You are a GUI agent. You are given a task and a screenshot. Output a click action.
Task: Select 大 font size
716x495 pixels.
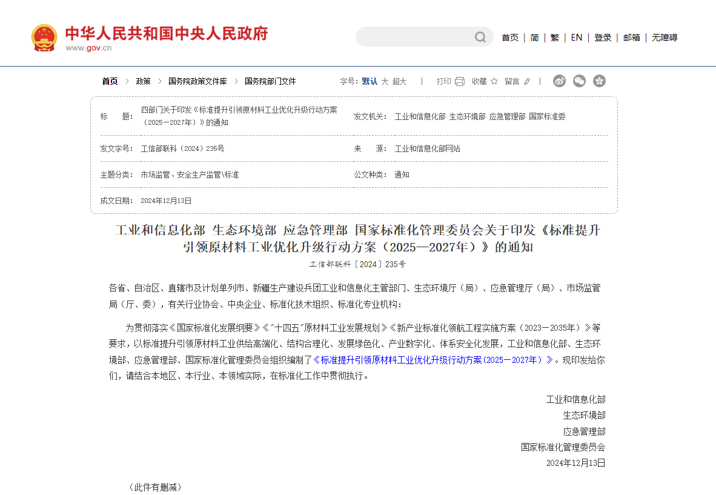(385, 81)
